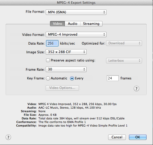Select Every key frame radio button
Screen dimensions: 153x145
(x=72, y=78)
